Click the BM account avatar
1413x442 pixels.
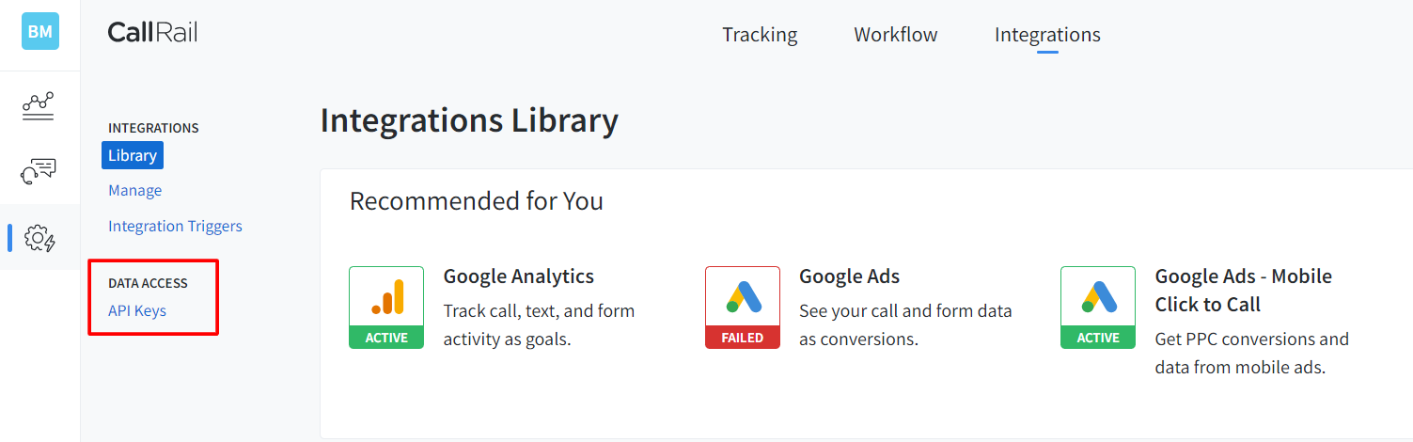[x=39, y=31]
